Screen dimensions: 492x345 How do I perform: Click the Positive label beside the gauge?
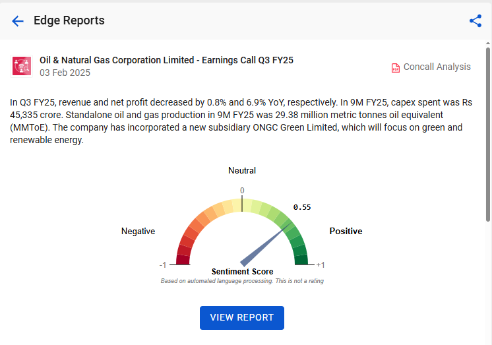coord(346,231)
